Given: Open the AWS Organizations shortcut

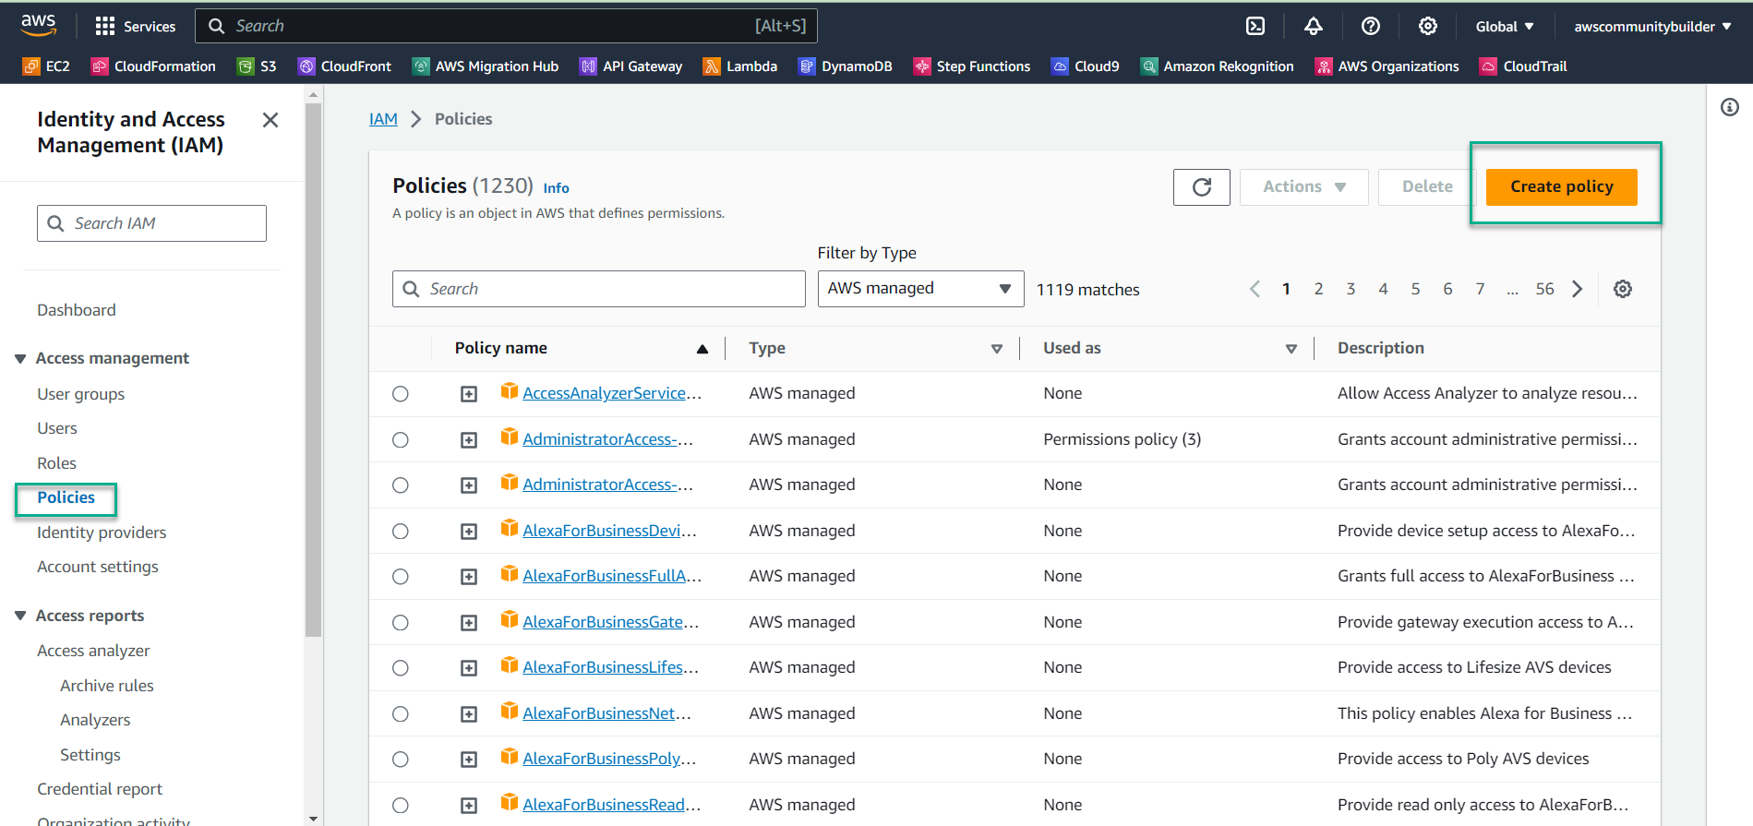Looking at the screenshot, I should [1387, 66].
